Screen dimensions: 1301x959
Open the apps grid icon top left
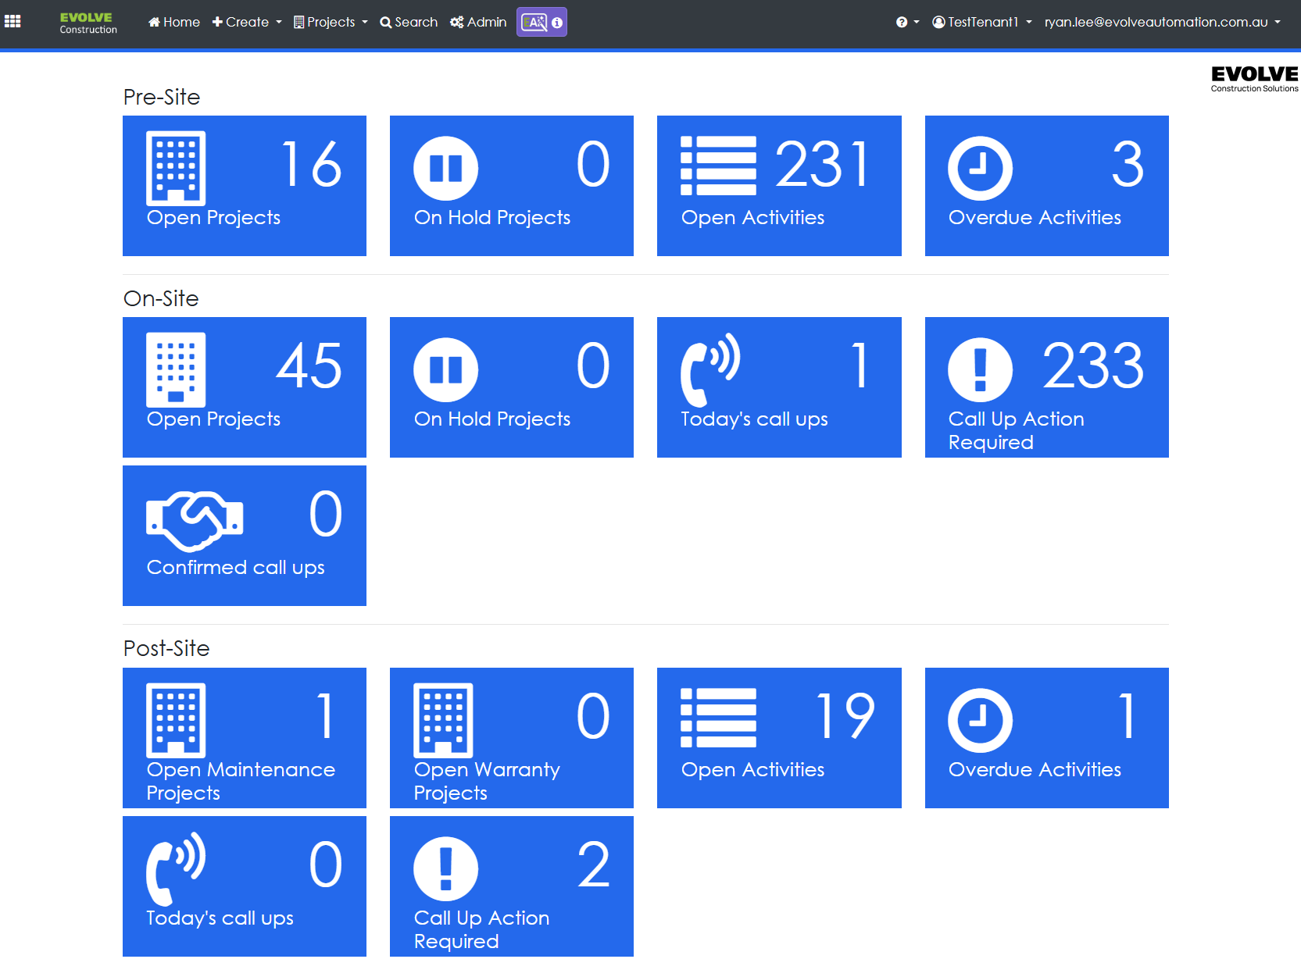point(13,22)
